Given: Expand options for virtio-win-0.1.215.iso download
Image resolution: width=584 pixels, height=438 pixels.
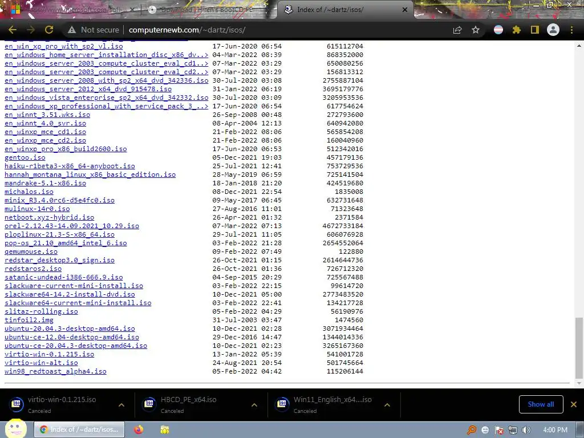Looking at the screenshot, I should click(121, 405).
